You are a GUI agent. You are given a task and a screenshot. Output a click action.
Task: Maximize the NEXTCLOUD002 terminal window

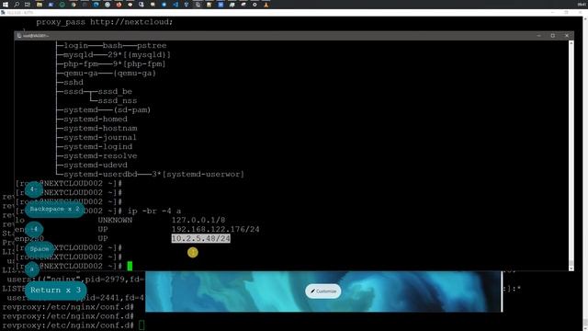click(553, 36)
